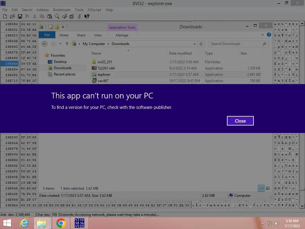Open the Help menu in XVI32

pos(109,10)
